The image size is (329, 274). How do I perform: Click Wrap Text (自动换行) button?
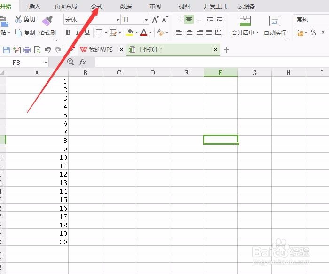[275, 25]
